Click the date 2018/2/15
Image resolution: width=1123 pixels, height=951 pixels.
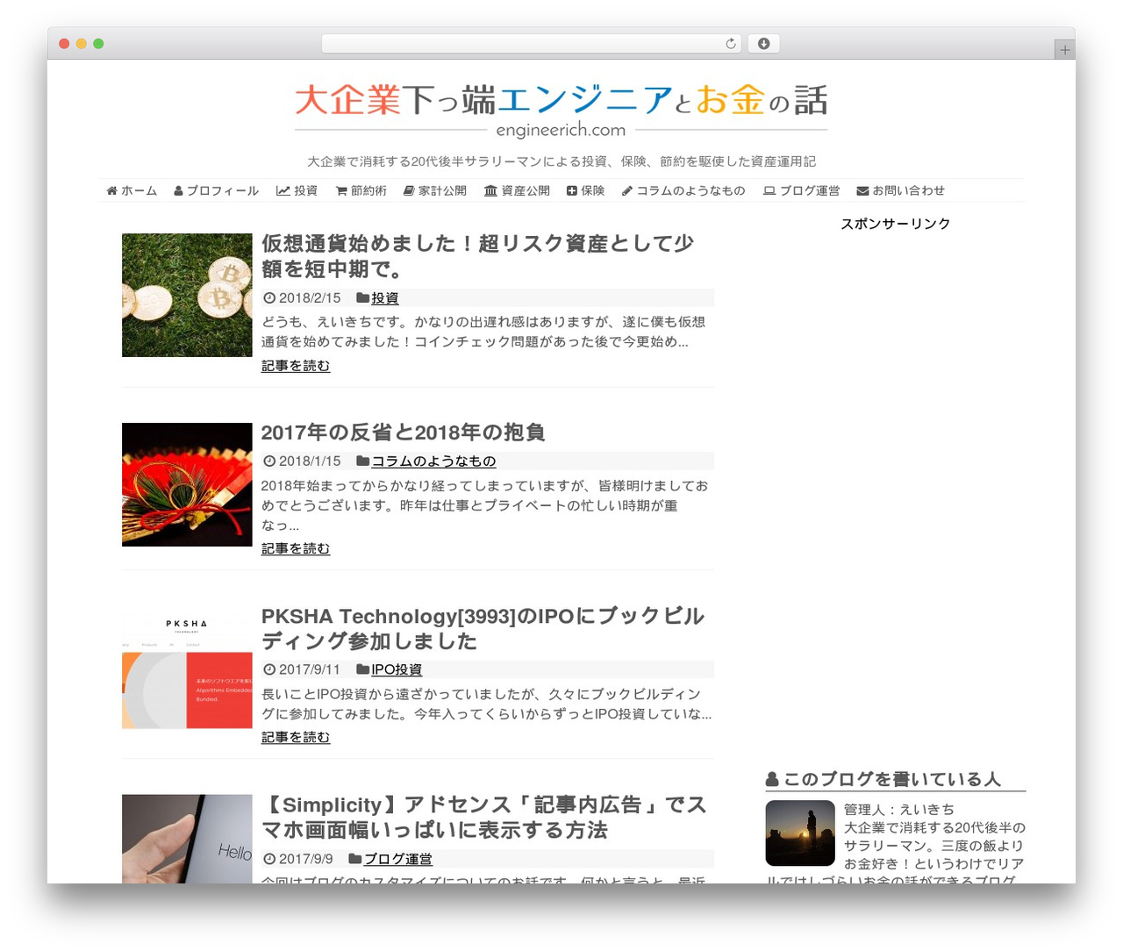[x=310, y=298]
